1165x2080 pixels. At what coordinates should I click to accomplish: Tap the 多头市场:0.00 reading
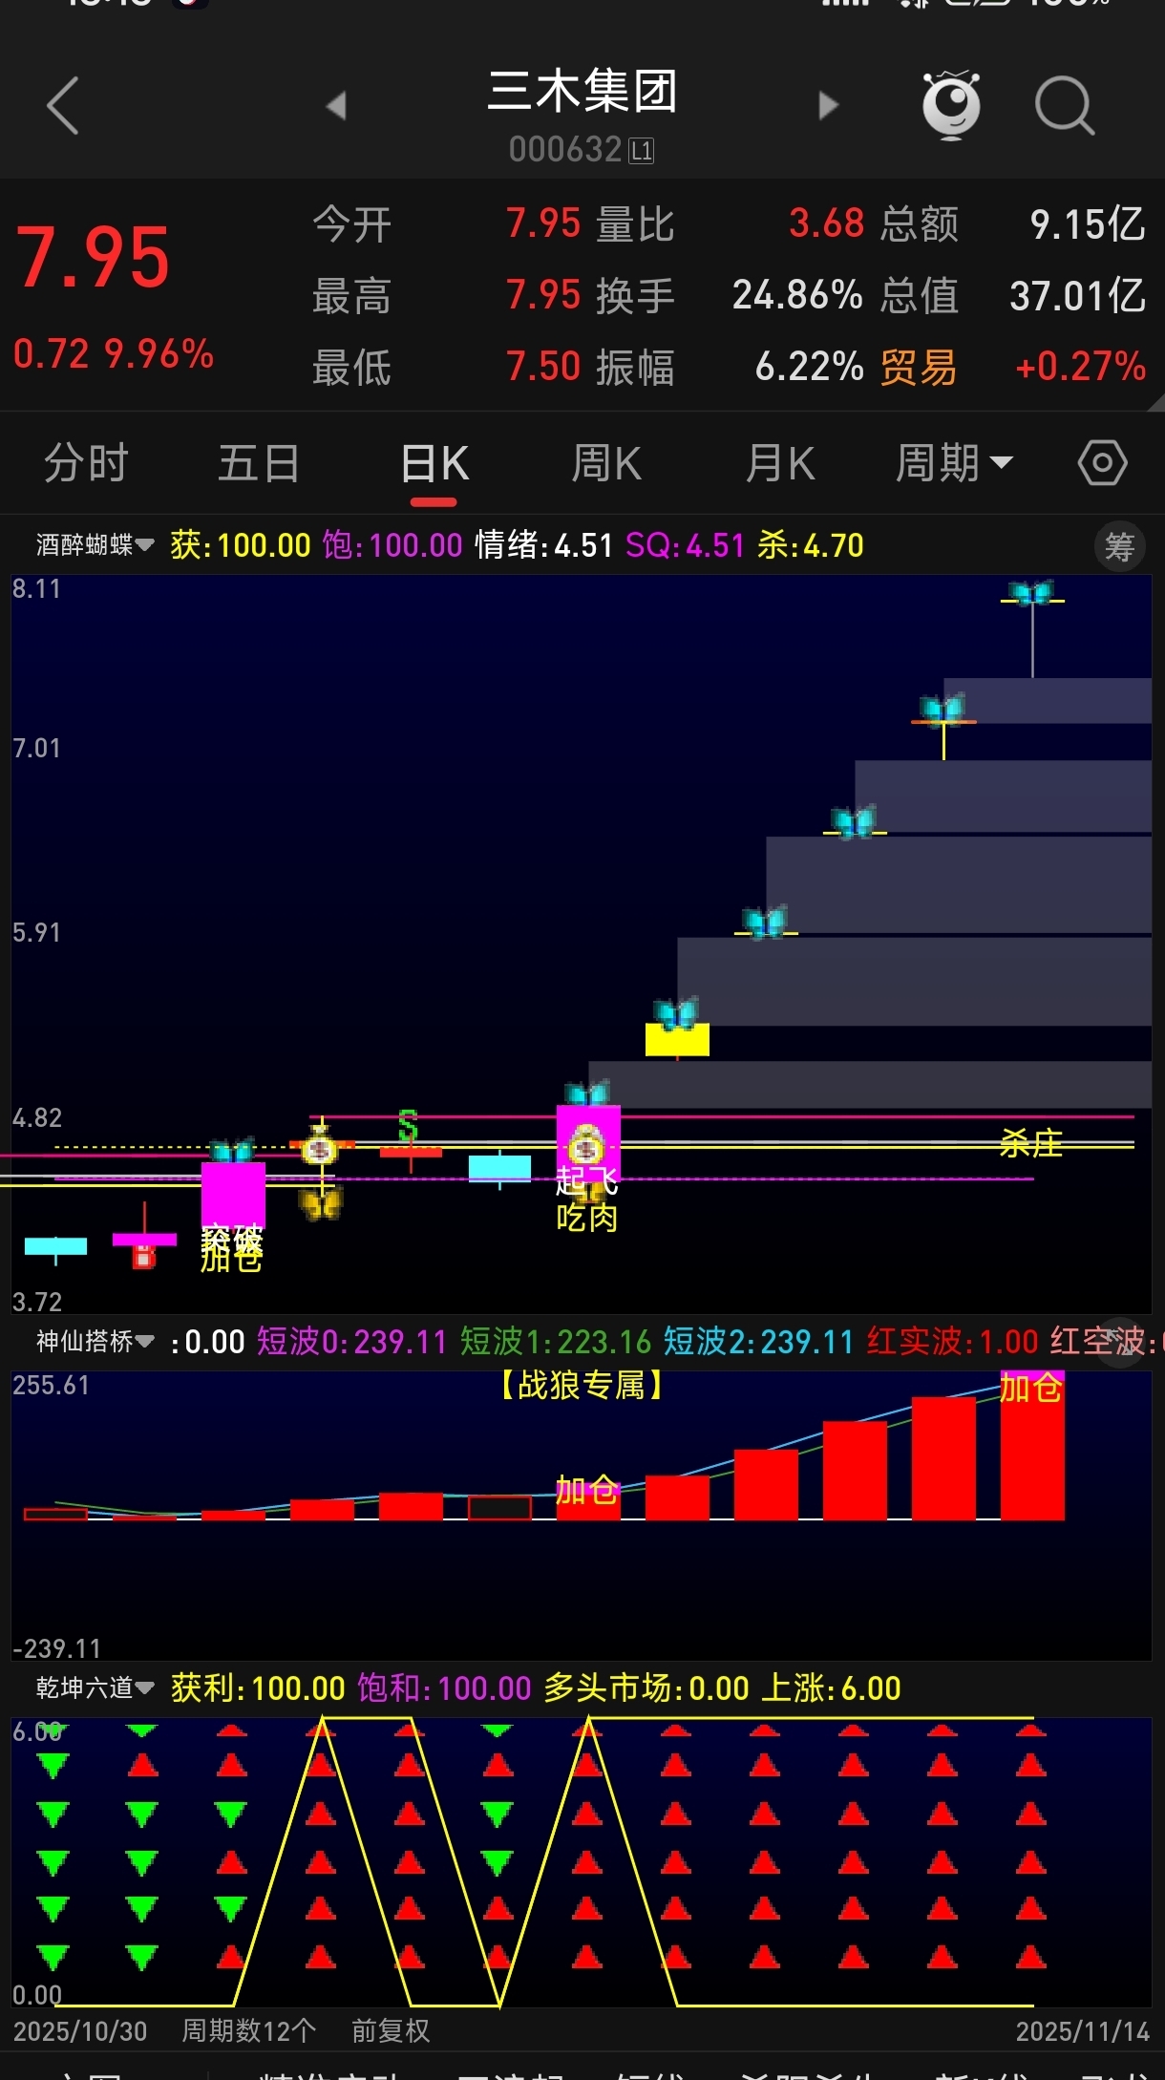[646, 1688]
